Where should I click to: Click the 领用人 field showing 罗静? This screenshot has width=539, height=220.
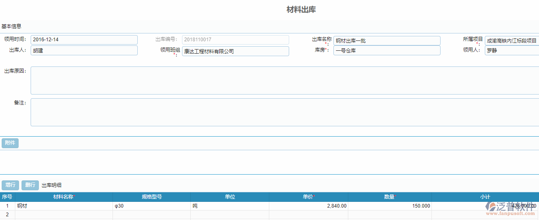click(512, 50)
